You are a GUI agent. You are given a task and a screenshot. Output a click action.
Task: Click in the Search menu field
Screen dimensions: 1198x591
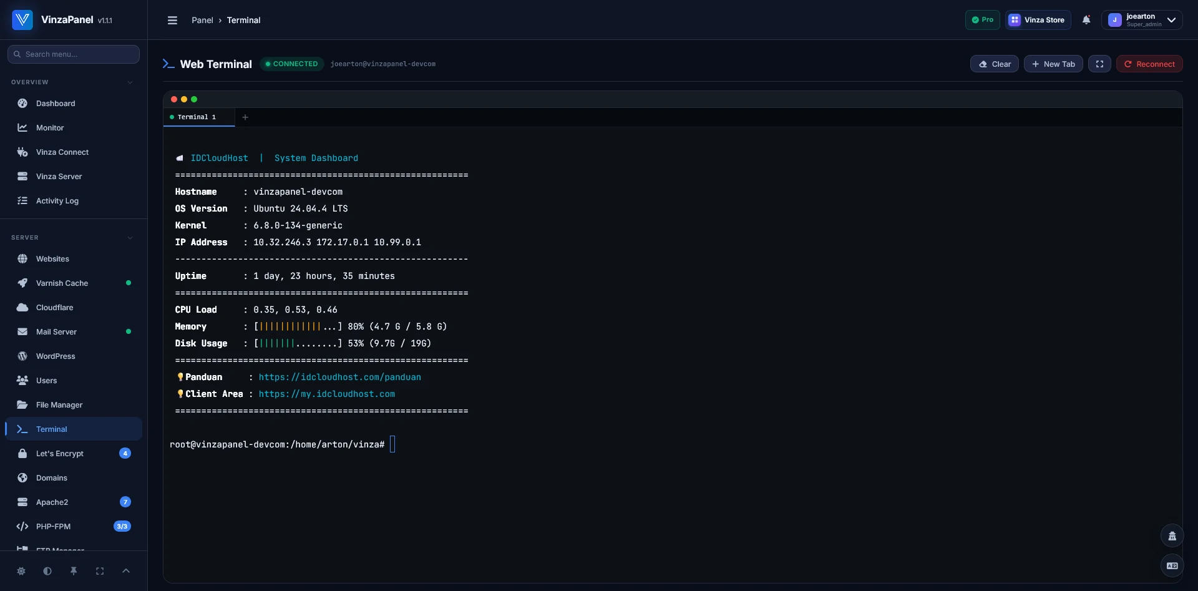(x=74, y=54)
